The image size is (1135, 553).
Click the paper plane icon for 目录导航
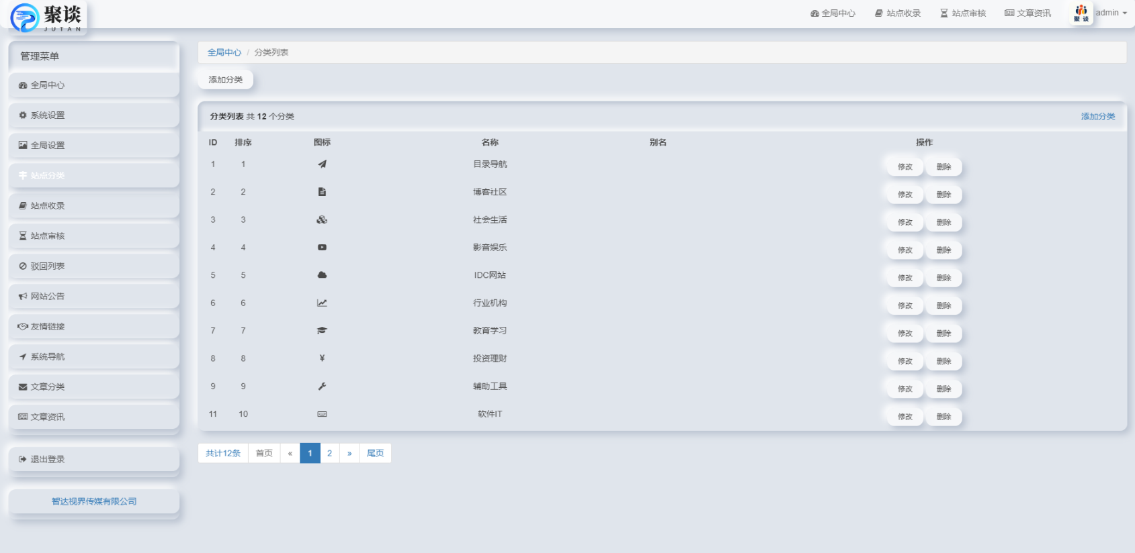tap(322, 164)
